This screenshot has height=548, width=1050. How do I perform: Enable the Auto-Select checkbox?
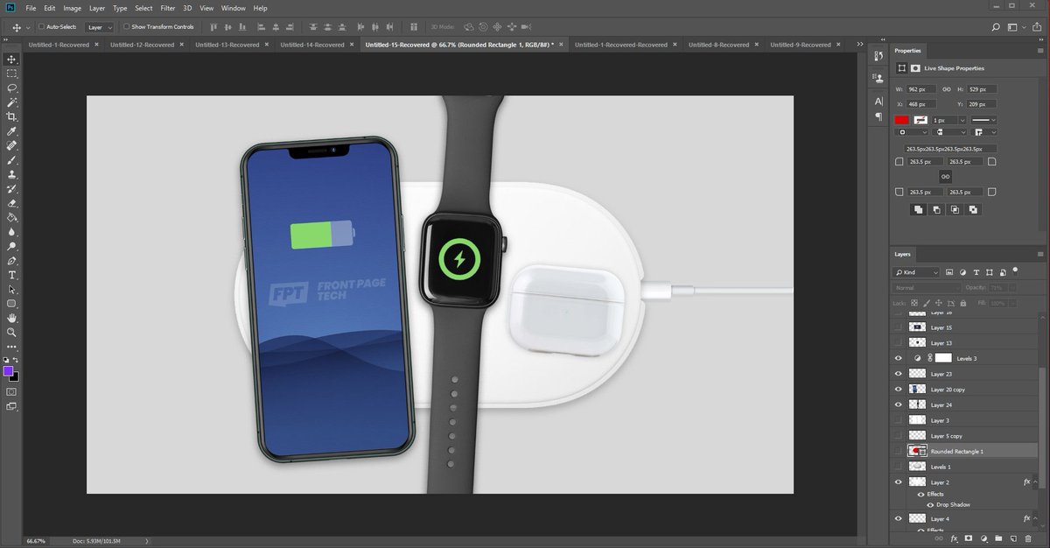(42, 27)
